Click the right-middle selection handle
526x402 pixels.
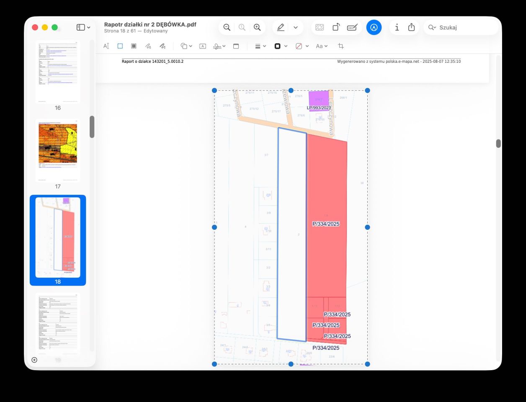[367, 227]
